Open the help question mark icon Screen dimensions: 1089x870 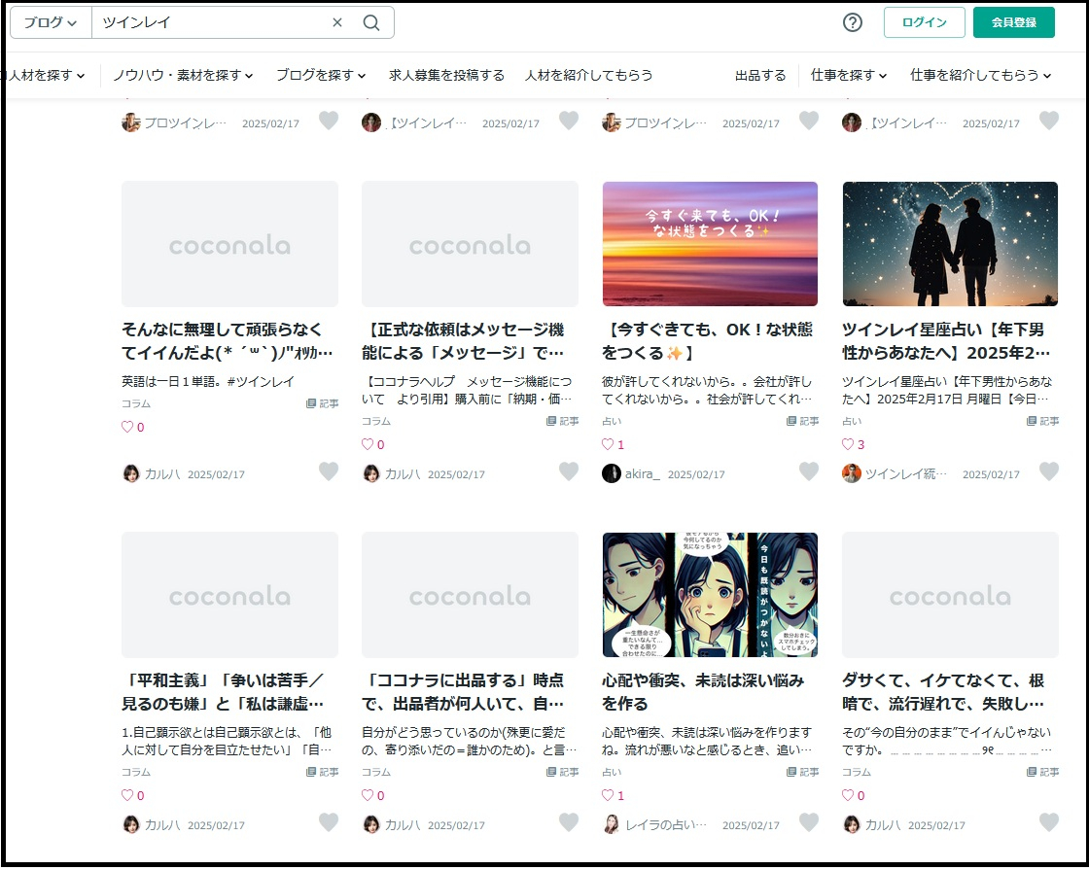[852, 23]
